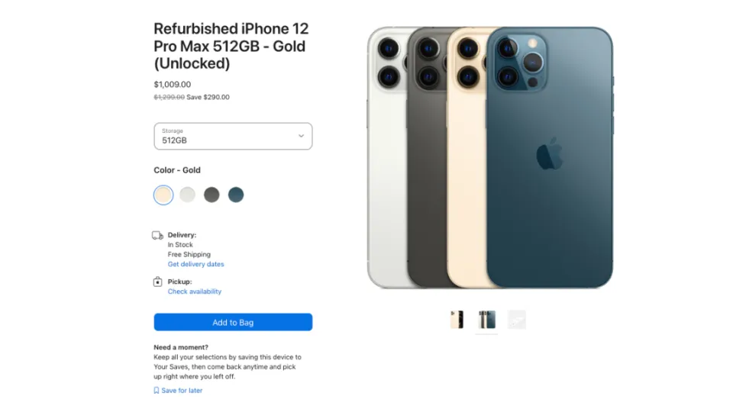This screenshot has height=406, width=733.
Task: Pick the Graphite color option
Action: click(212, 195)
